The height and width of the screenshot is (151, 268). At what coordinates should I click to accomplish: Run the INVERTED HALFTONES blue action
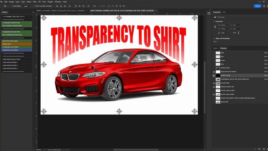(17, 50)
